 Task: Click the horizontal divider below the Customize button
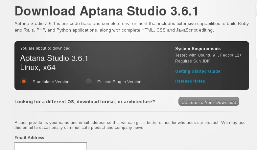(x=130, y=112)
